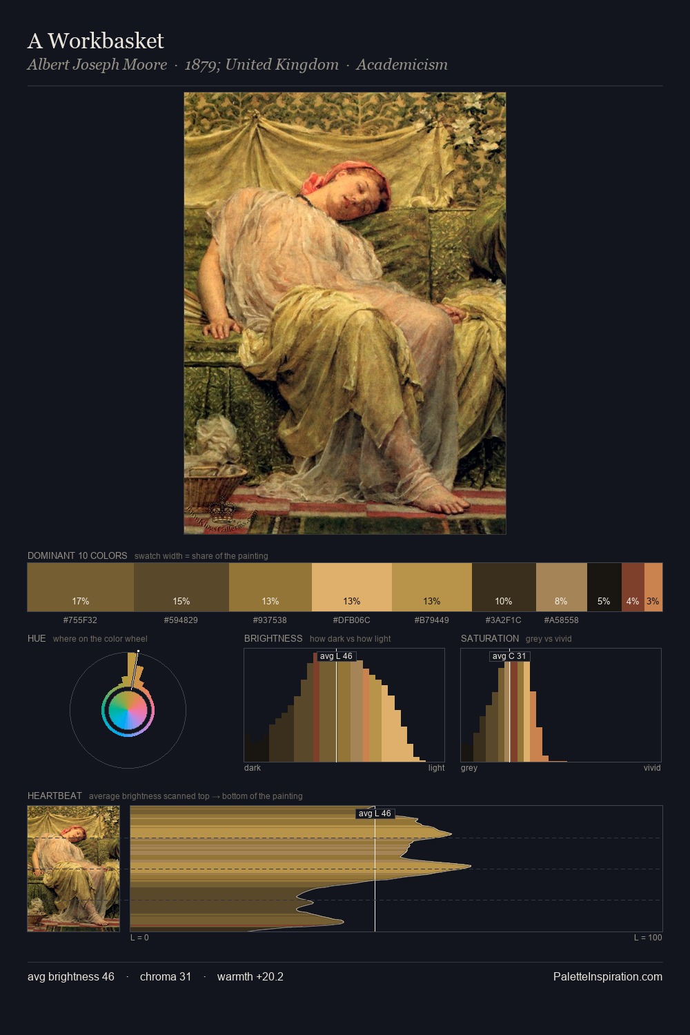
Task: Click the heartbeat brightness profile chart
Action: coord(396,869)
